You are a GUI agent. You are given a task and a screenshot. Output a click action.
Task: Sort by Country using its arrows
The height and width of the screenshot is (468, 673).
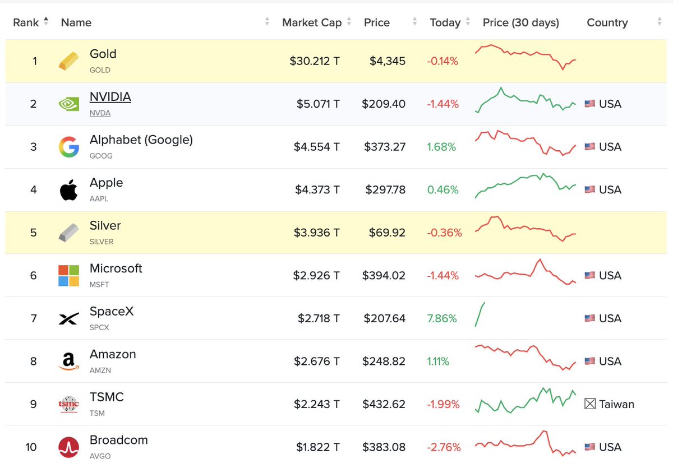coord(660,22)
